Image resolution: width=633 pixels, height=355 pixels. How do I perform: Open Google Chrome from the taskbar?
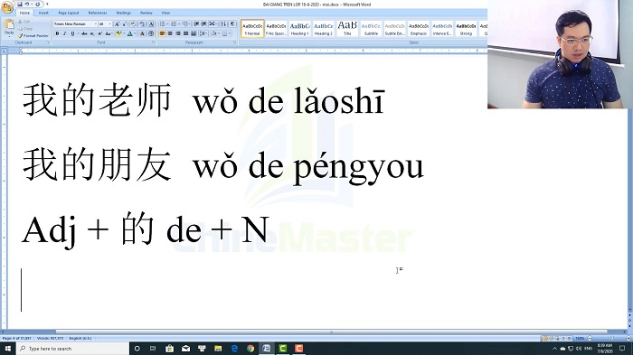coord(250,349)
